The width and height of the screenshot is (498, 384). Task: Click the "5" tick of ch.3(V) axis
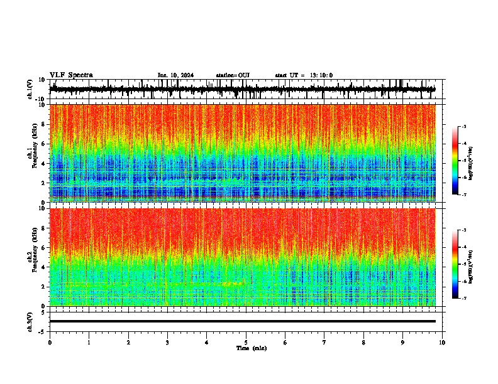(x=44, y=312)
